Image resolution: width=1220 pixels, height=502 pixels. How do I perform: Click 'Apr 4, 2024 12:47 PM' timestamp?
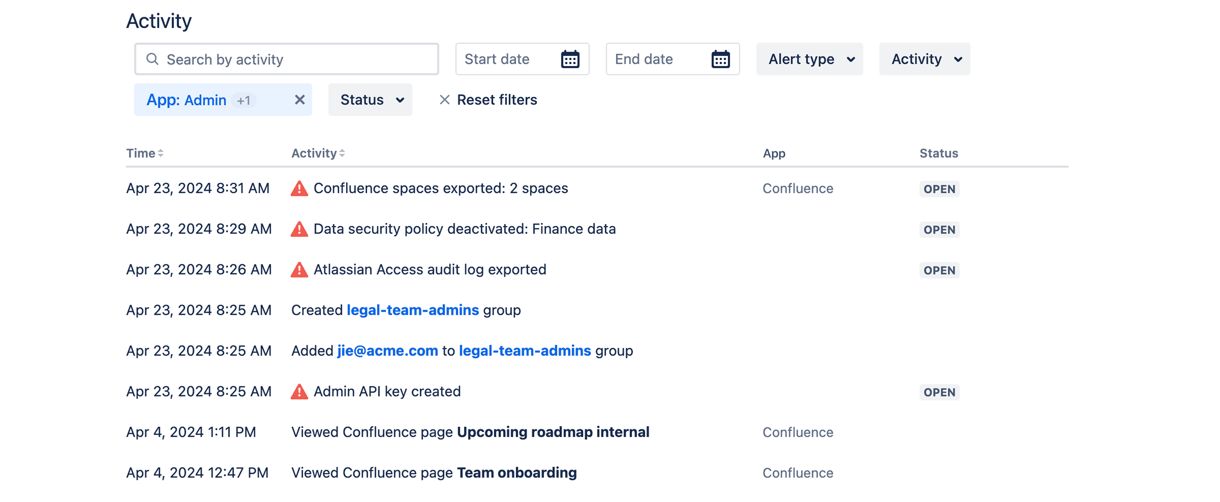(197, 473)
